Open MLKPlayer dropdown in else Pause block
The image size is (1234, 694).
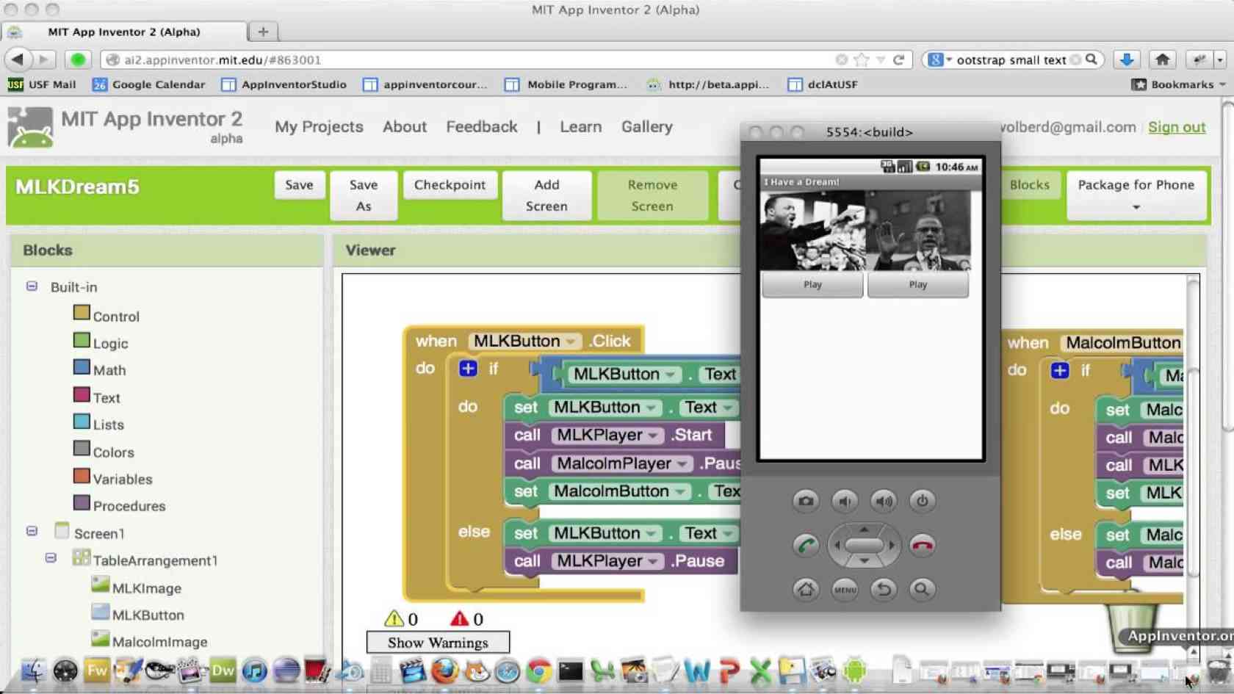652,561
